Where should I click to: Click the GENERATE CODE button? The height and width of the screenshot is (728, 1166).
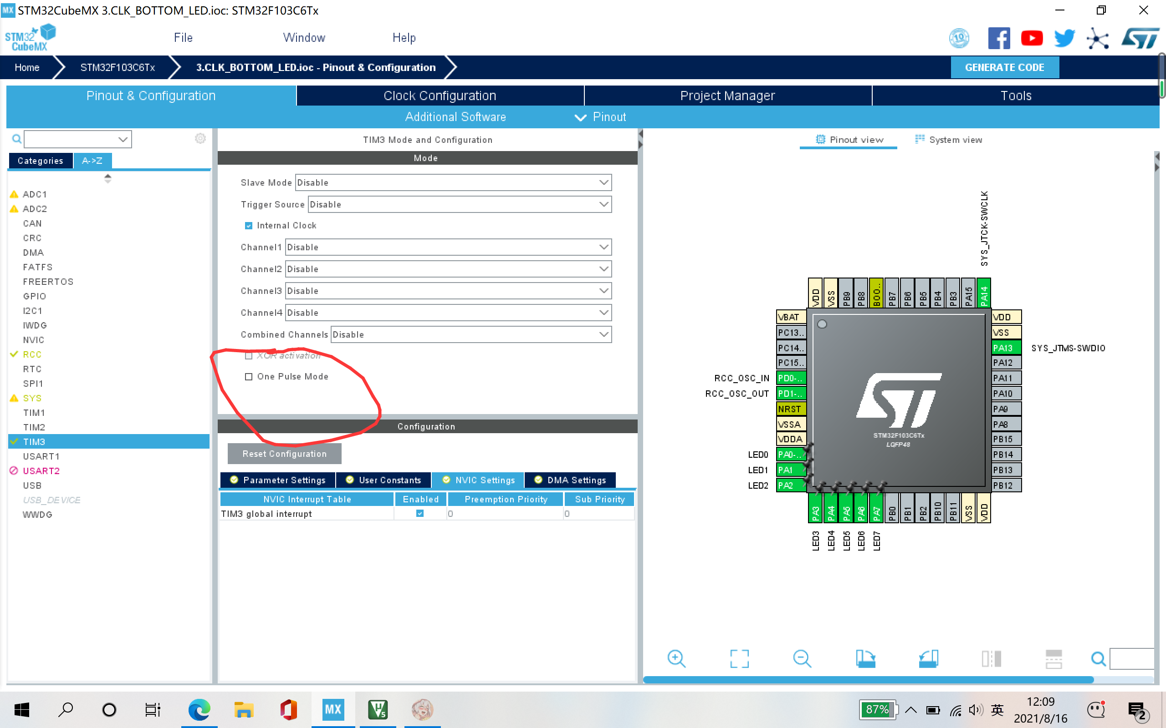point(1005,67)
